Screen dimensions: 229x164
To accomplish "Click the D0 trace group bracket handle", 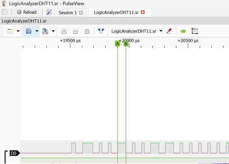I will pyautogui.click(x=6, y=157).
